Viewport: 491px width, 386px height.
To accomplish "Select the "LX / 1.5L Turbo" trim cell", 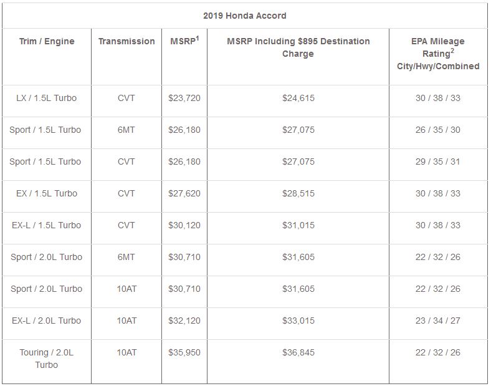I will (x=47, y=98).
